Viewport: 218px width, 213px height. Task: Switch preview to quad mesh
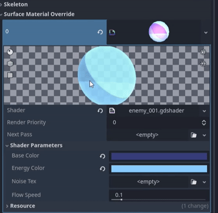pyautogui.click(x=10, y=75)
